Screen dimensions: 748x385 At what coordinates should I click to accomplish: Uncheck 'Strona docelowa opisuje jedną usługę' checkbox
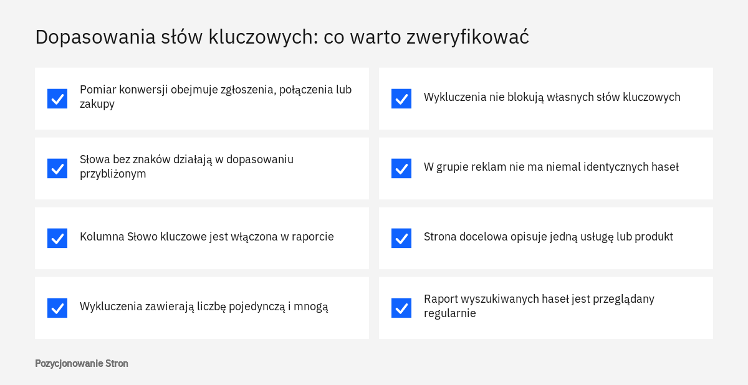pyautogui.click(x=401, y=238)
